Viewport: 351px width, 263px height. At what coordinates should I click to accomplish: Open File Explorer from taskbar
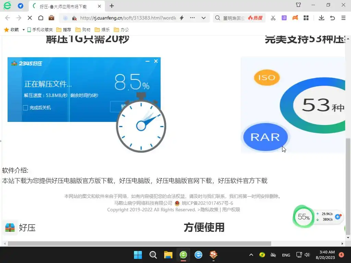coord(168,255)
